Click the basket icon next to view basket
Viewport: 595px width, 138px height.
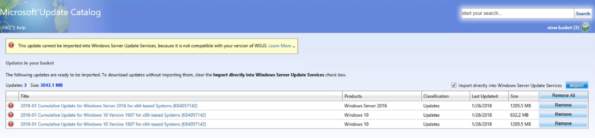(x=586, y=27)
